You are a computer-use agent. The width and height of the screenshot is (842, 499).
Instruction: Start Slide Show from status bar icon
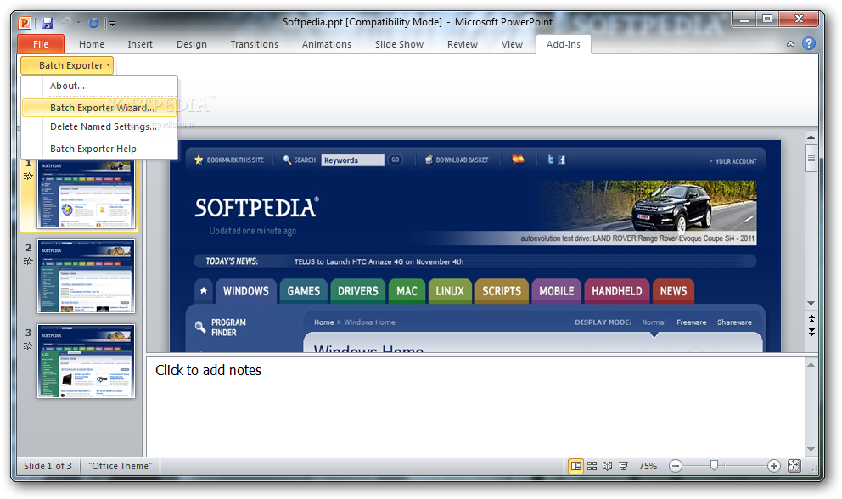[x=624, y=466]
